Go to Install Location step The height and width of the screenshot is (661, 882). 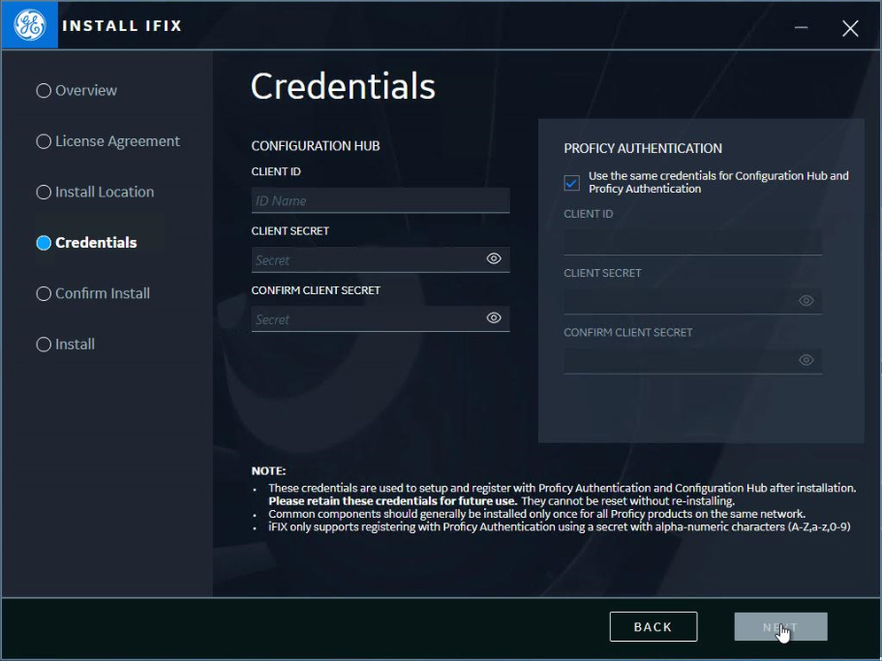[x=95, y=193]
